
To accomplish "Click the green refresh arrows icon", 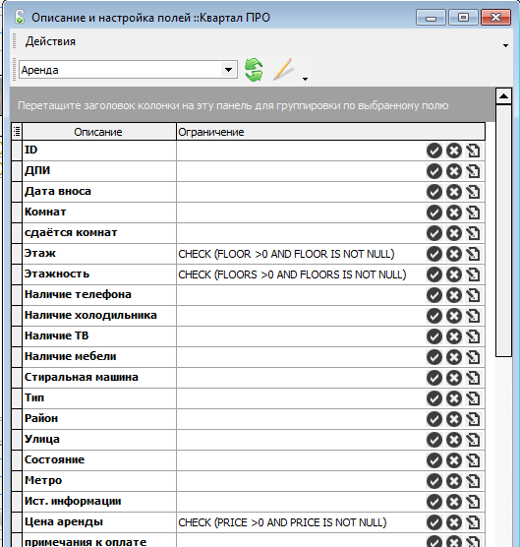I will [254, 70].
